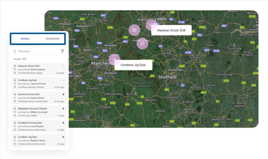Click the Stockport label on the map
Image resolution: width=268 pixels, height=159 pixels.
110,73
